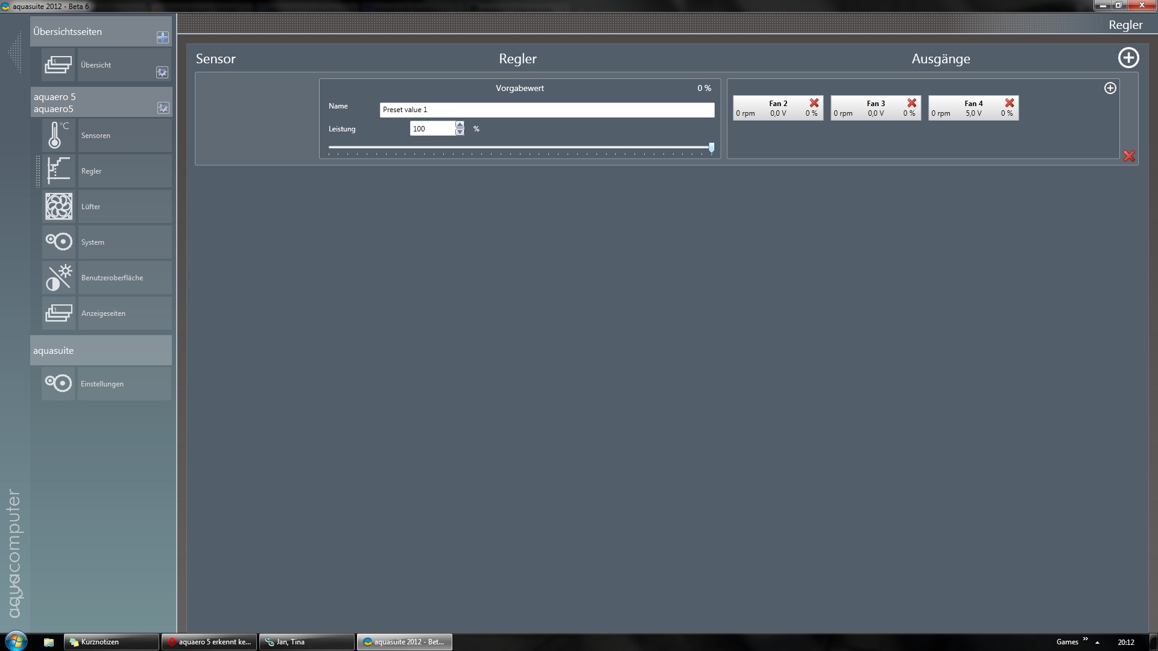Delete the Vorgabewert controller row

(1129, 156)
